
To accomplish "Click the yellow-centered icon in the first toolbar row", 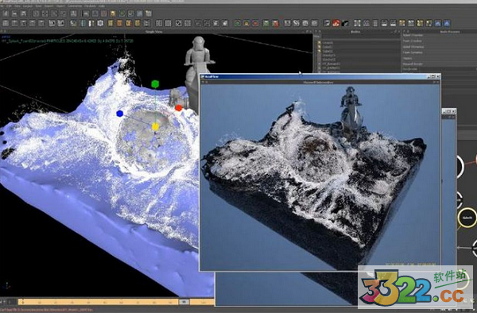I will (113, 14).
